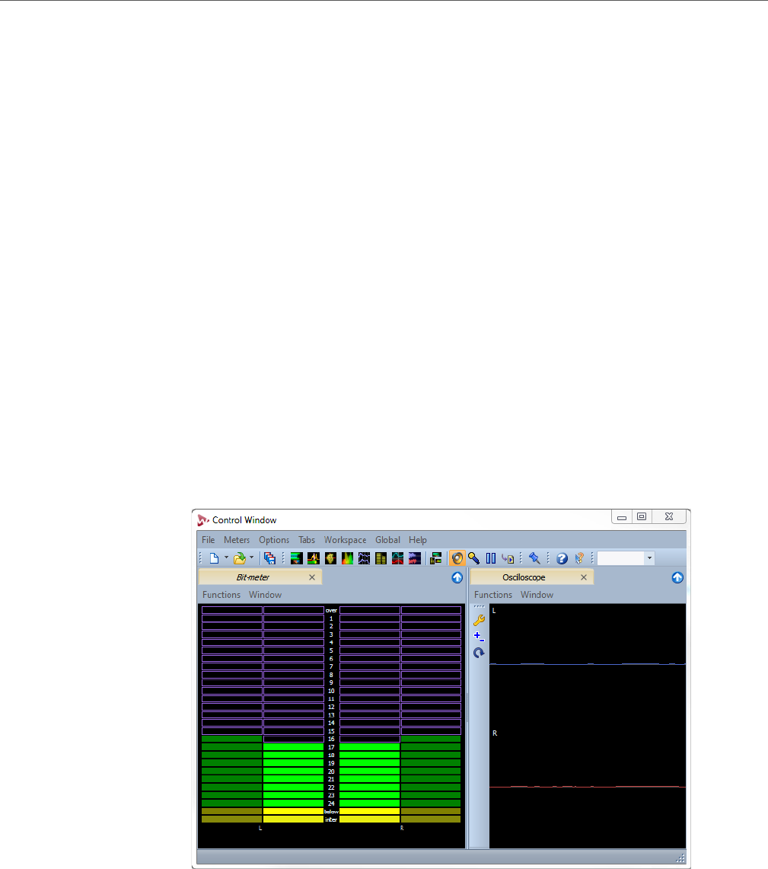
Task: Click the 'below' row label in bit-meter
Action: 331,811
